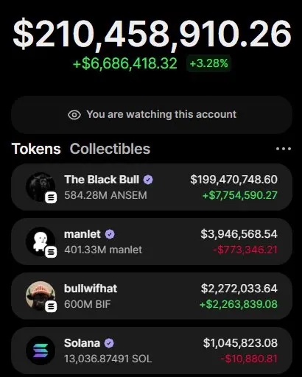Open the three-dot options menu
302x377 pixels.
284,149
